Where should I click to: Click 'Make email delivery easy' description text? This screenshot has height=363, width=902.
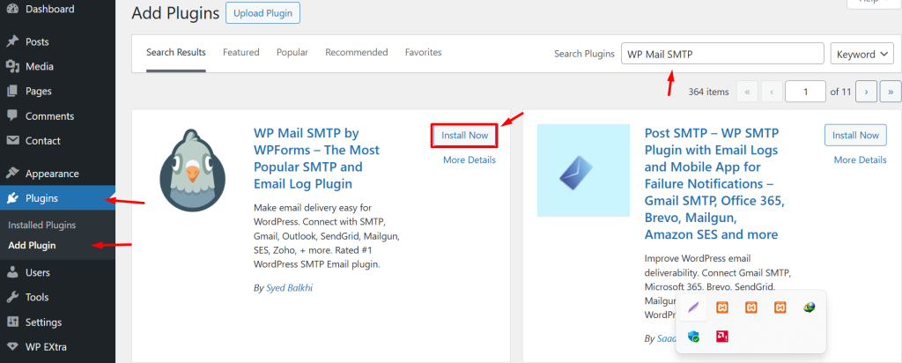(x=327, y=235)
